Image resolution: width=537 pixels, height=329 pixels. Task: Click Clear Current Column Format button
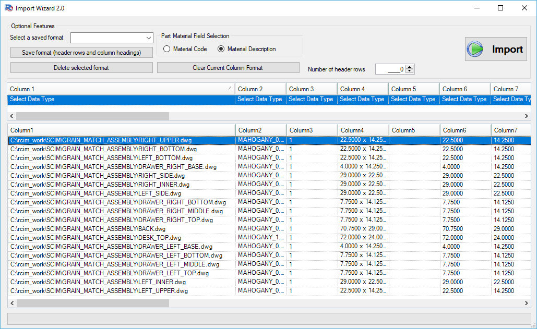tap(228, 68)
